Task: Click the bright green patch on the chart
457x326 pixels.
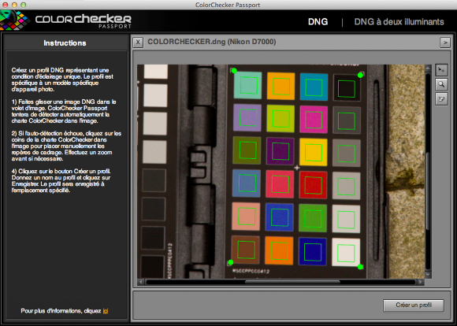Action: [313, 218]
